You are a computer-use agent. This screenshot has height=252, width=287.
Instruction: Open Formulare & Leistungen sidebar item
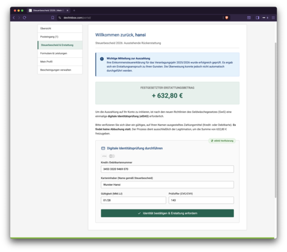pyautogui.click(x=60, y=53)
